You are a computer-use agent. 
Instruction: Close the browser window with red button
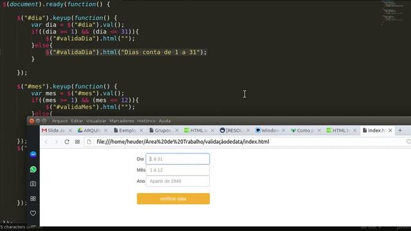click(31, 121)
